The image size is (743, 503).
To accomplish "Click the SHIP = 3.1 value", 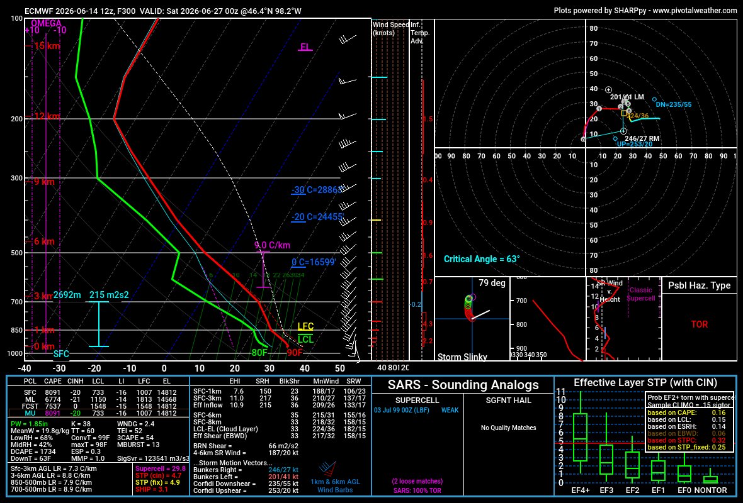I will (152, 489).
